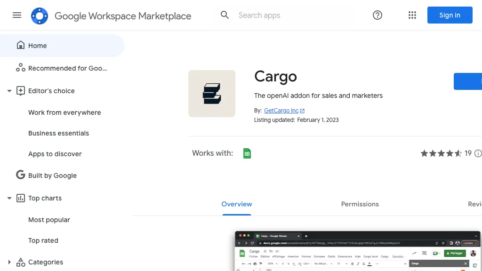Open the main hamburger menu
This screenshot has width=482, height=271.
point(17,15)
